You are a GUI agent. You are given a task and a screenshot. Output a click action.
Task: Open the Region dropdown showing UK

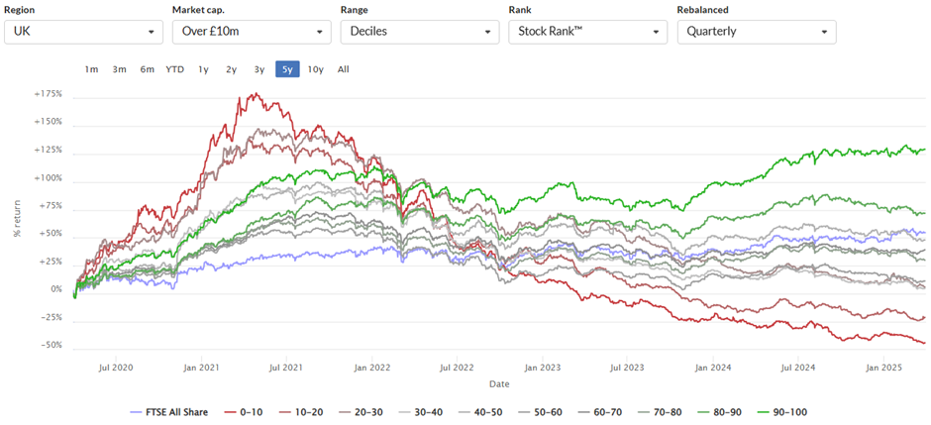point(84,32)
